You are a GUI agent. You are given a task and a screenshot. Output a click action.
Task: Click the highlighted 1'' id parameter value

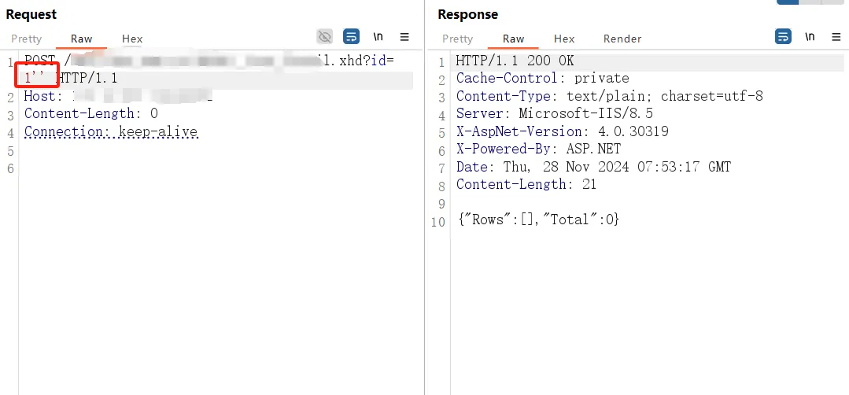(36, 79)
